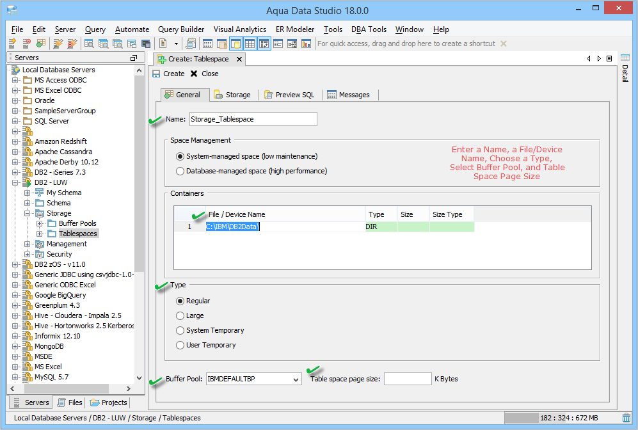Dismiss the quick access shortcut hint X
Viewport: 638px width, 430px height.
tap(504, 44)
